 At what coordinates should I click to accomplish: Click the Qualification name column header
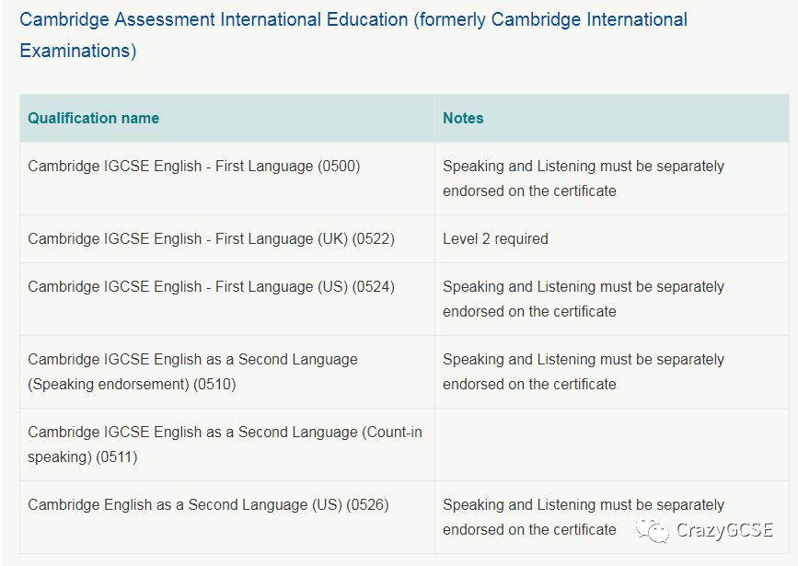tap(94, 118)
